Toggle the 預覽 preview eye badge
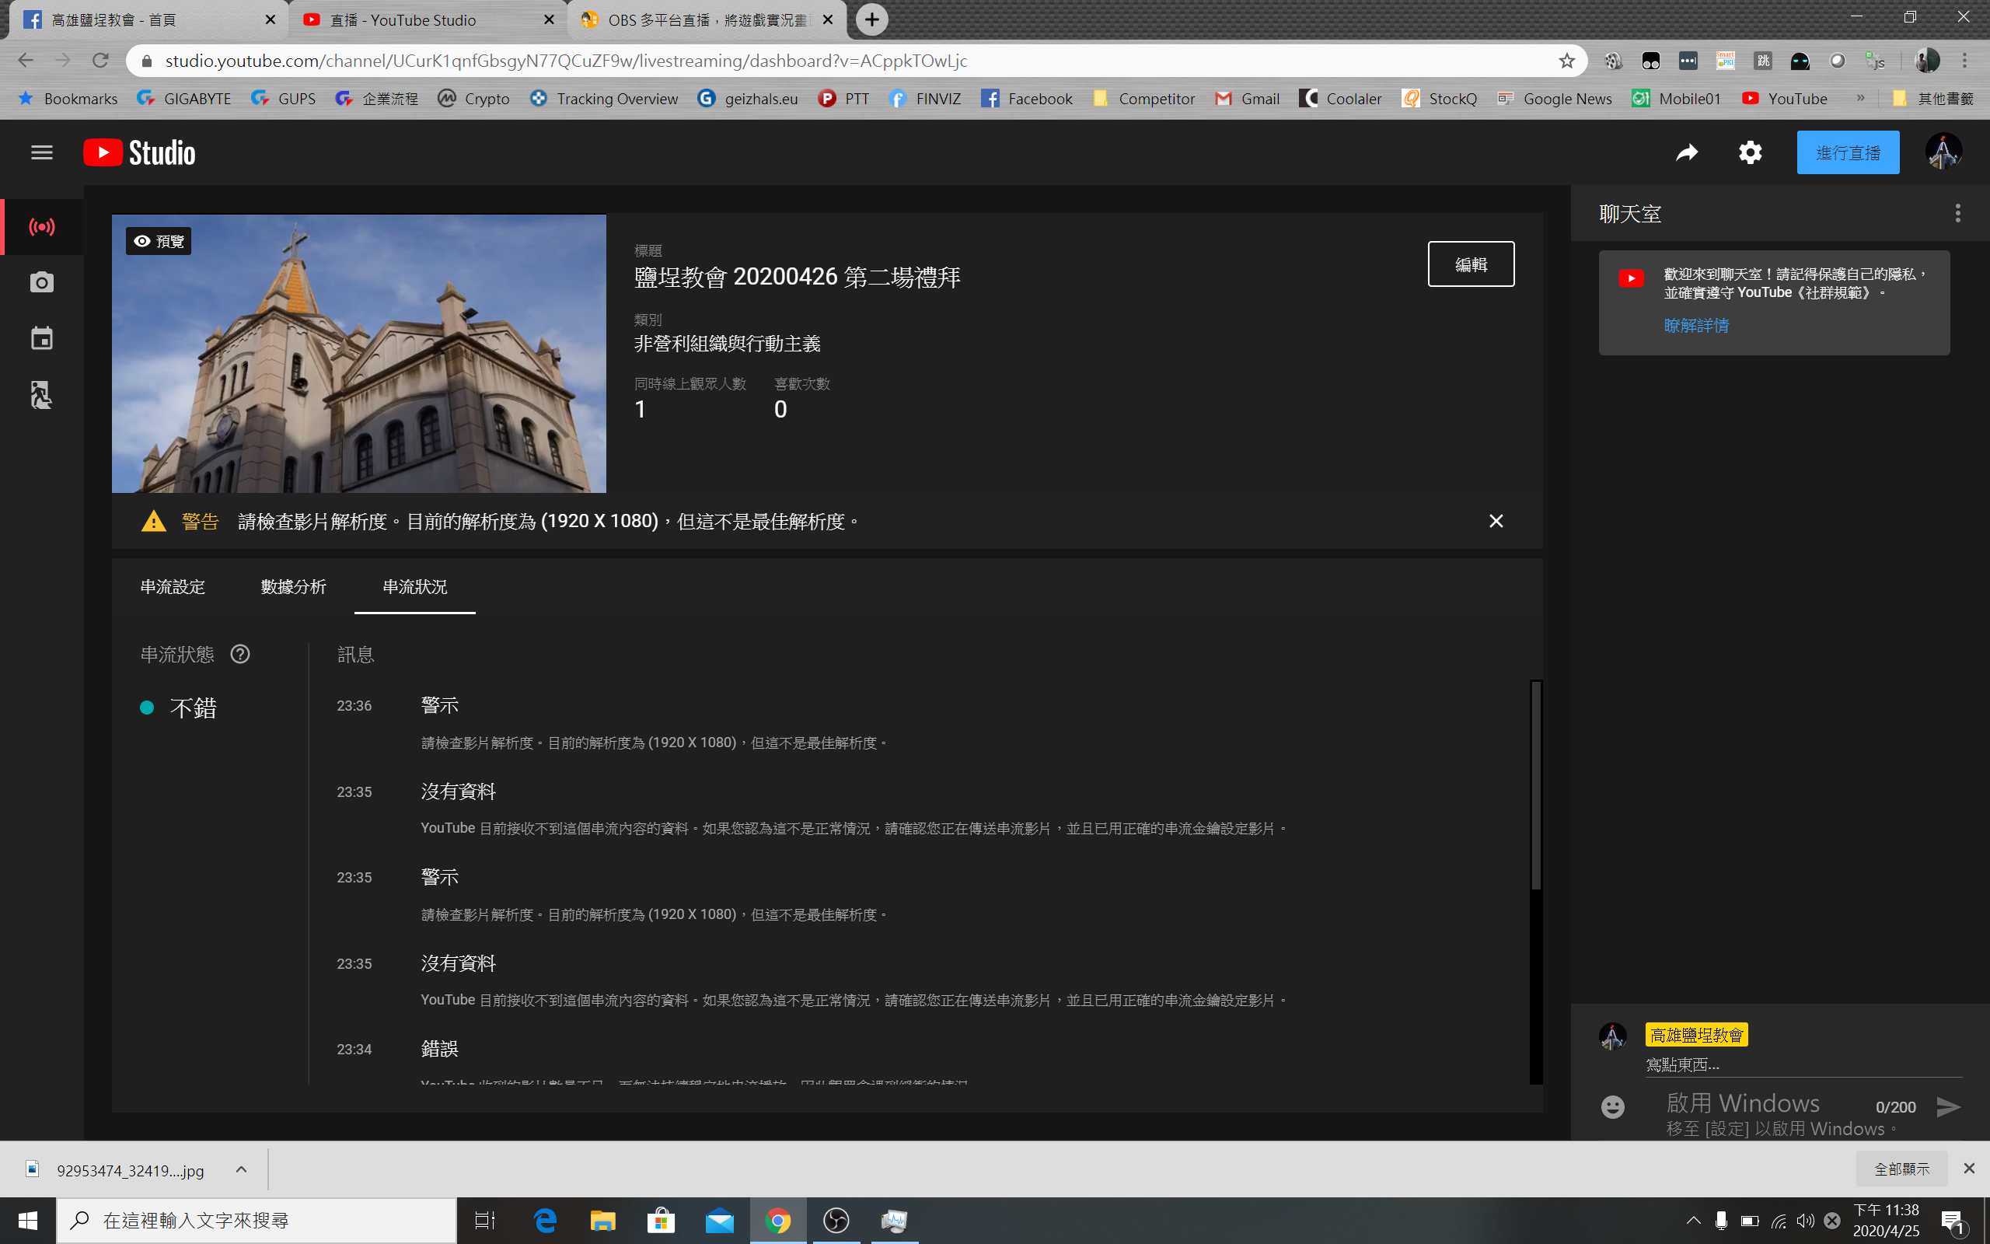Screen dimensions: 1990x1244 point(159,241)
